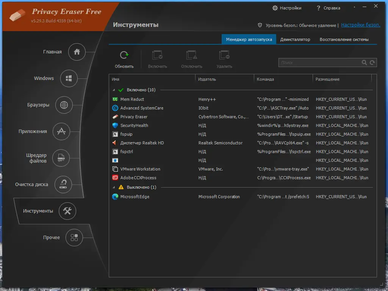Screen dimensions: 388x291
Task: Open the Браузеры sidebar label
Action: click(38, 105)
